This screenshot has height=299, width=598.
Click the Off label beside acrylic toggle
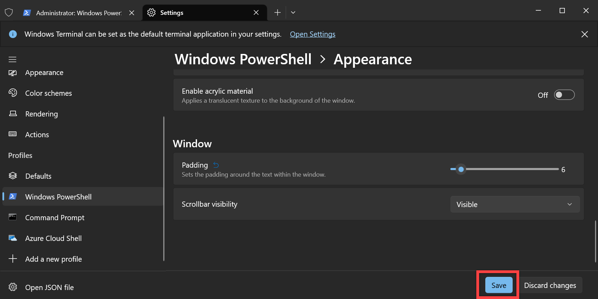[543, 95]
